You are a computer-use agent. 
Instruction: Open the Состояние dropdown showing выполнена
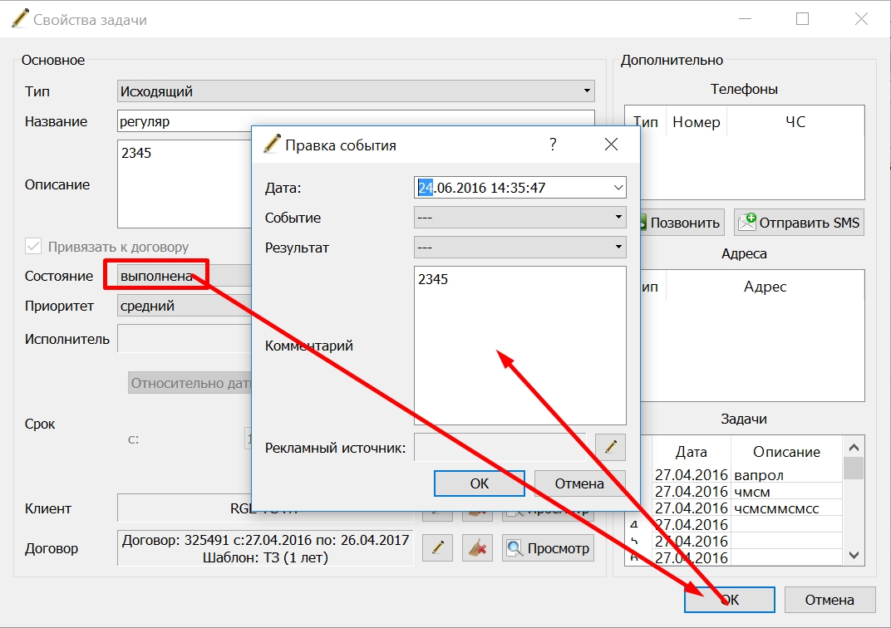[x=185, y=276]
